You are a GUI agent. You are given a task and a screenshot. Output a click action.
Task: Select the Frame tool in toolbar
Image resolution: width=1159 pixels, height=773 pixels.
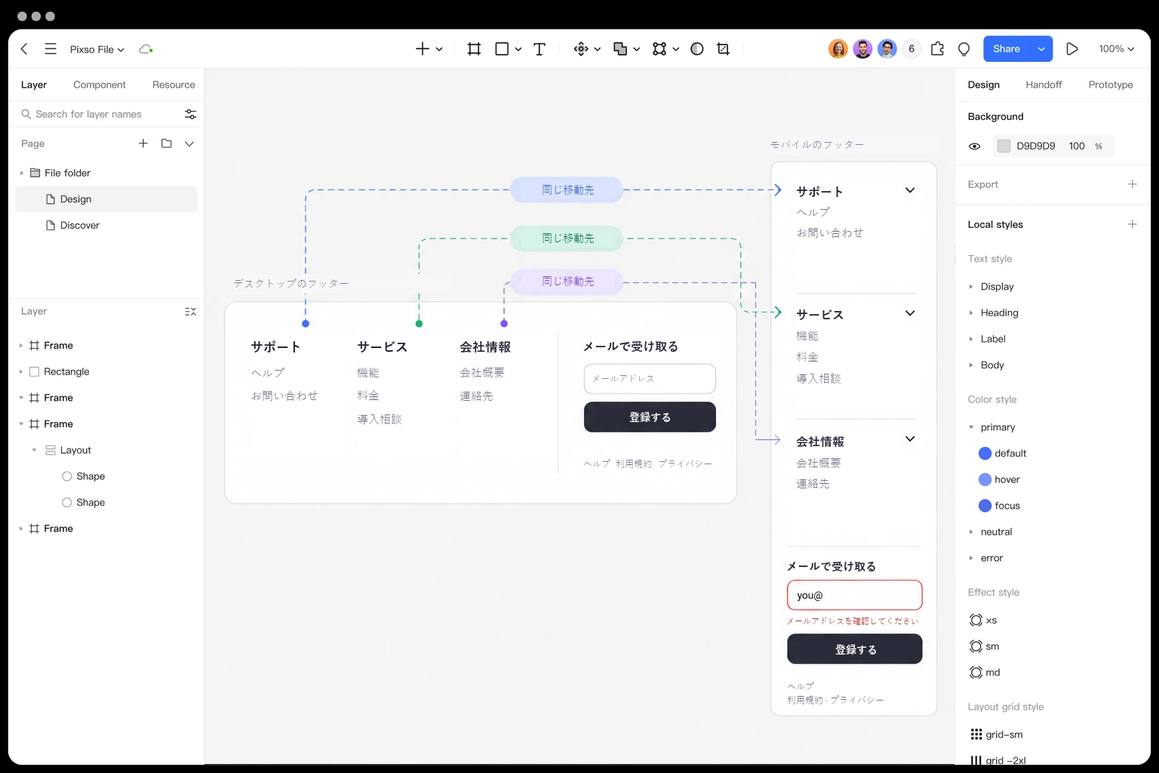[x=474, y=49]
